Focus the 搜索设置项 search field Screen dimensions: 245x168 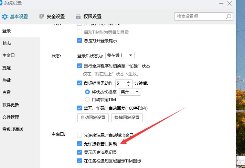[x=204, y=16]
